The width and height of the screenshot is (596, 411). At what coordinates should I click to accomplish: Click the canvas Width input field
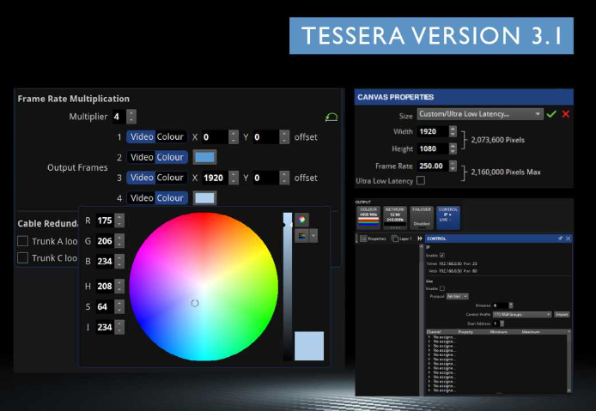coord(429,131)
